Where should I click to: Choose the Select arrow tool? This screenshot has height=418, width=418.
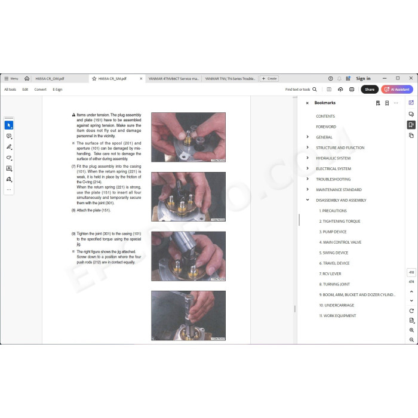[9, 125]
